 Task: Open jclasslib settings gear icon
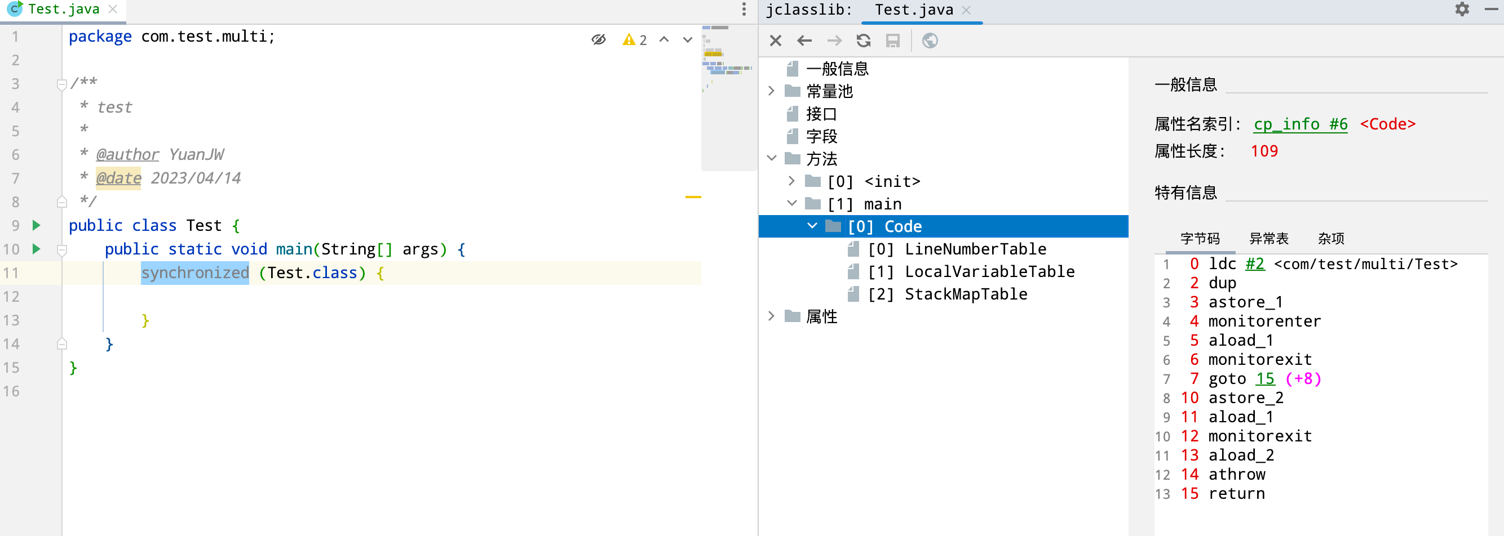(x=1461, y=10)
